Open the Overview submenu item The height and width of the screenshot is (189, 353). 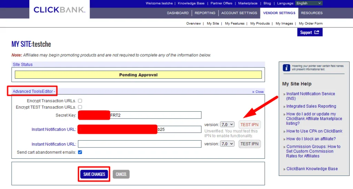pos(193,23)
